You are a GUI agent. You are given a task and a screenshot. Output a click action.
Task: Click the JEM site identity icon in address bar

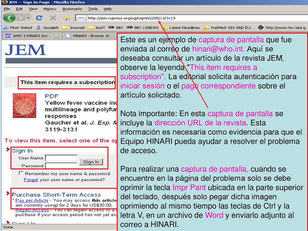pyautogui.click(x=81, y=18)
